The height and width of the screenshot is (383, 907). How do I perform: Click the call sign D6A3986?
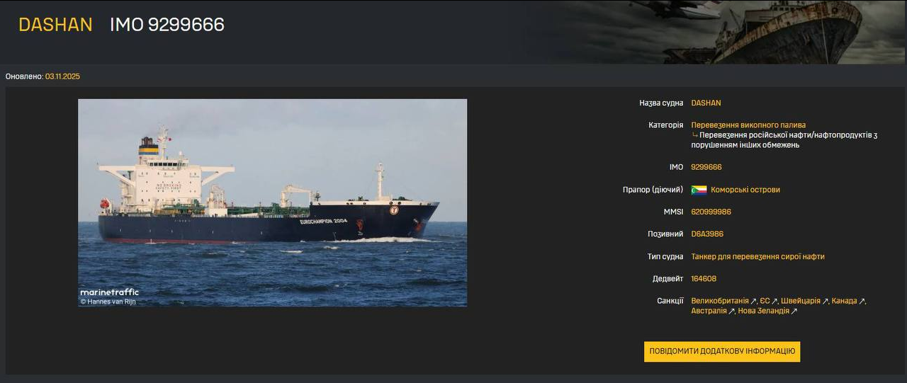pyautogui.click(x=707, y=234)
